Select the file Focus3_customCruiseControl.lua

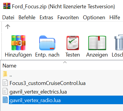tap(48, 83)
